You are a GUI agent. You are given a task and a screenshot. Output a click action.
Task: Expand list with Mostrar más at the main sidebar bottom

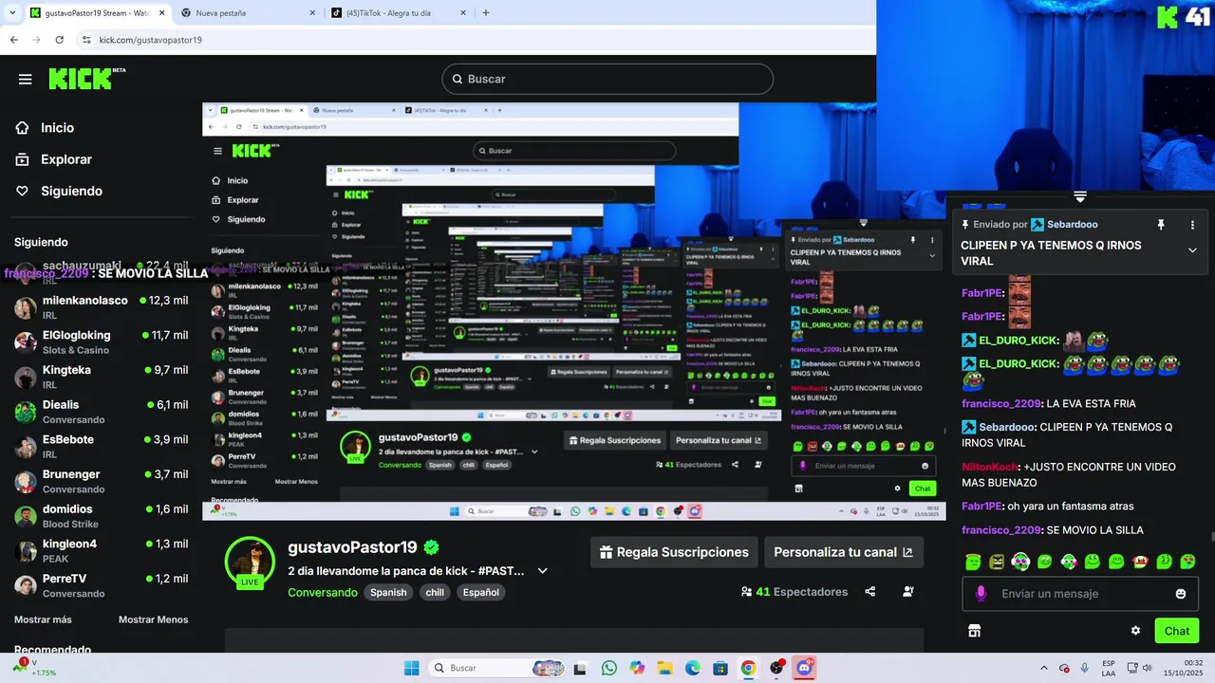(43, 619)
